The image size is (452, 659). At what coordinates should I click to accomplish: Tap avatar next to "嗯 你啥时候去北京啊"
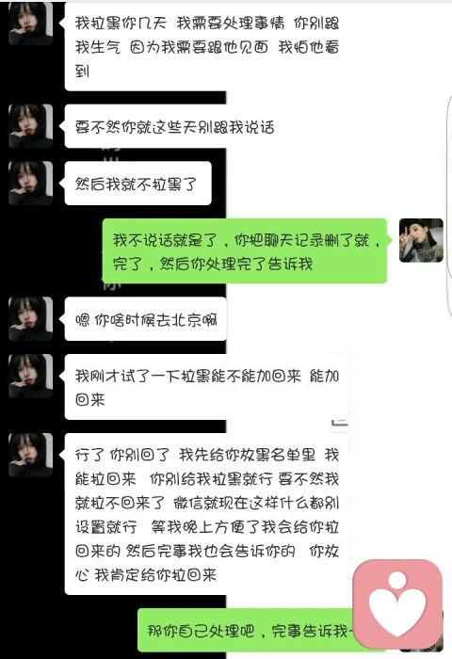[31, 319]
